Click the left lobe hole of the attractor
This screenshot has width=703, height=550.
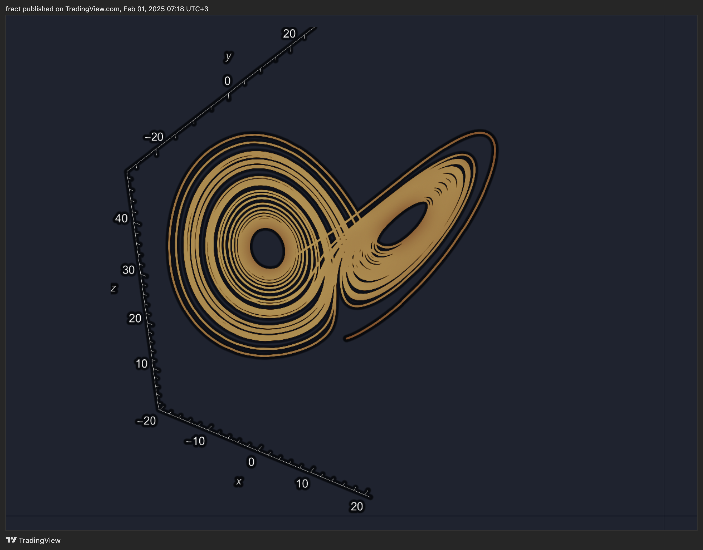[x=267, y=248]
